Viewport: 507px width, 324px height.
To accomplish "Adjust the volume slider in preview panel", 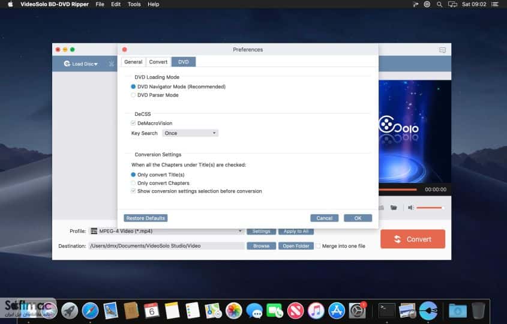I will (430, 208).
